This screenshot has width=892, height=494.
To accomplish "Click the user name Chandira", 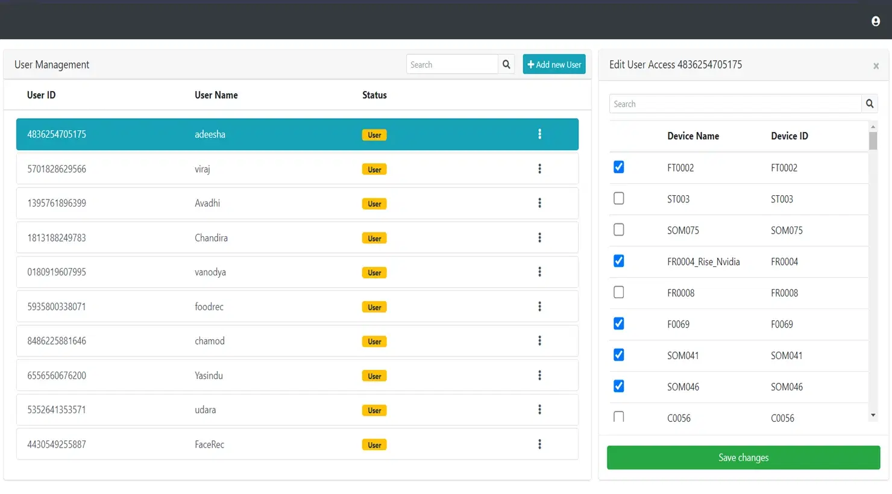I will click(211, 237).
